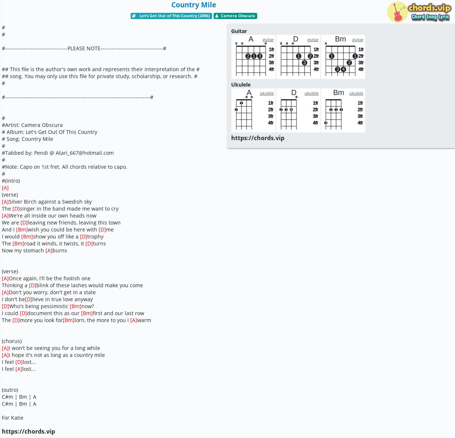Click the [Bm] chord before 'show you off'
The height and width of the screenshot is (438, 455).
27,237
